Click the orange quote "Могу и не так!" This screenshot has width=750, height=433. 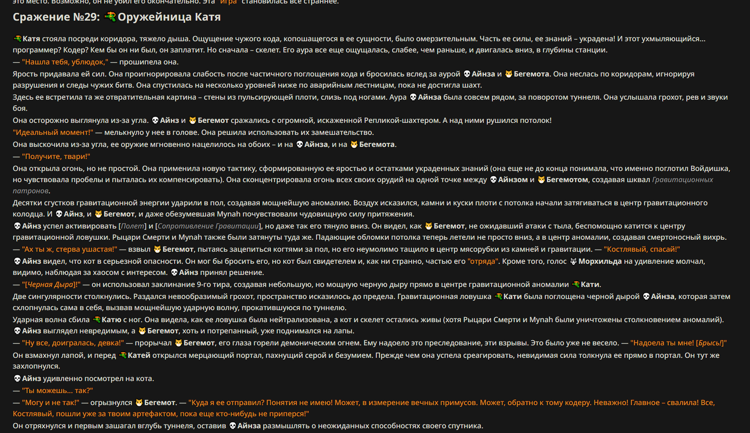(x=51, y=403)
